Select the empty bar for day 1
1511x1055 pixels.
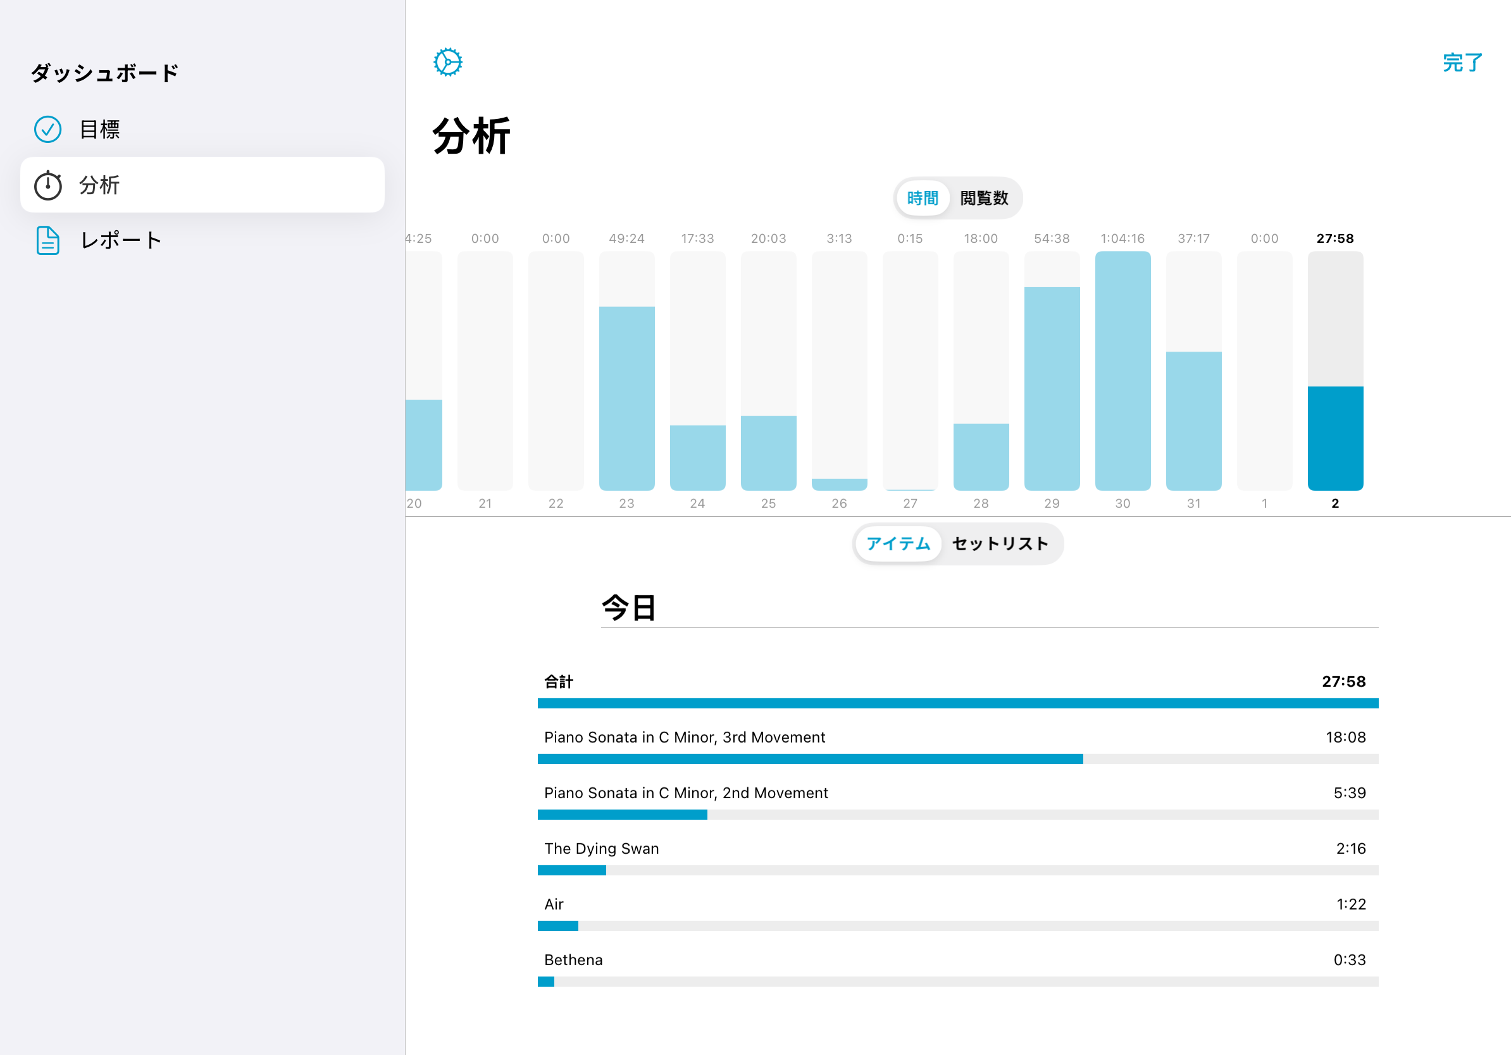click(1264, 371)
